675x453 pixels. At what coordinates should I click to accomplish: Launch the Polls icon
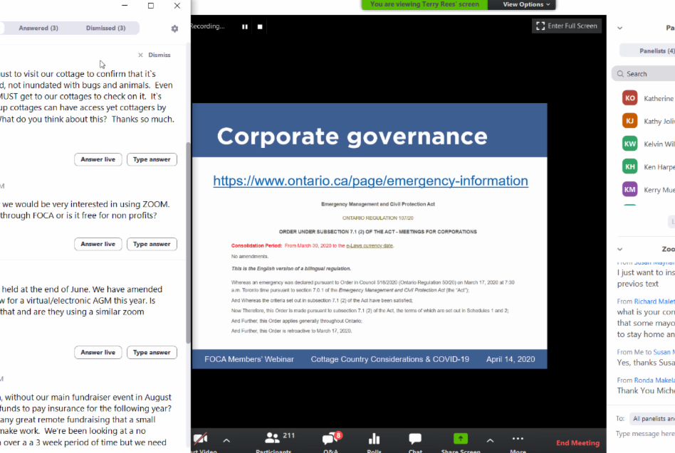point(374,439)
